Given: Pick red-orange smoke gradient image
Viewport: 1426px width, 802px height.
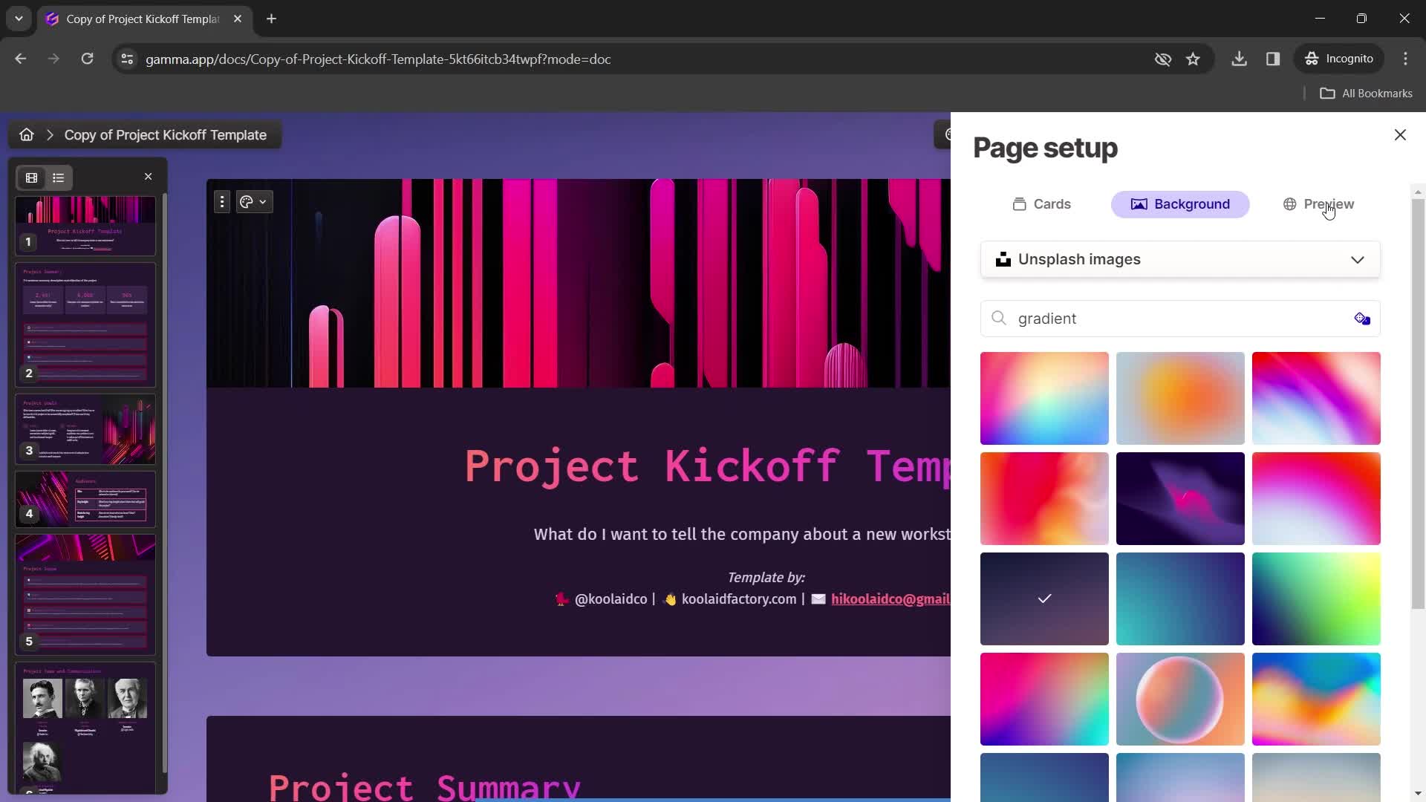Looking at the screenshot, I should click(x=1044, y=498).
